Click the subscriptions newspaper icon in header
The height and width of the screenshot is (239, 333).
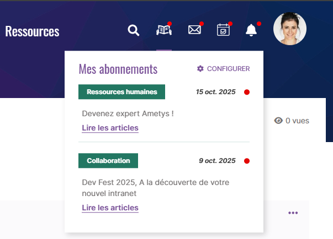(164, 30)
